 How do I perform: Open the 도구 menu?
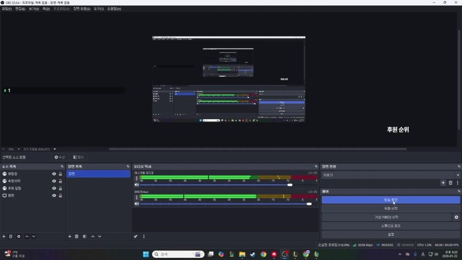coord(99,9)
